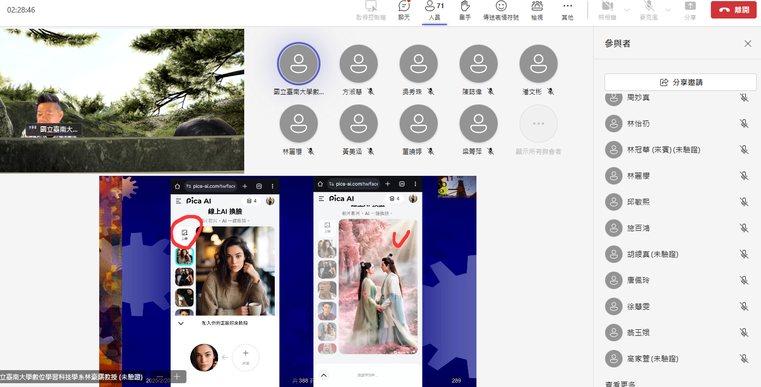Toggle the 人員 participants panel
Screen dimensions: 761x387
click(x=434, y=11)
